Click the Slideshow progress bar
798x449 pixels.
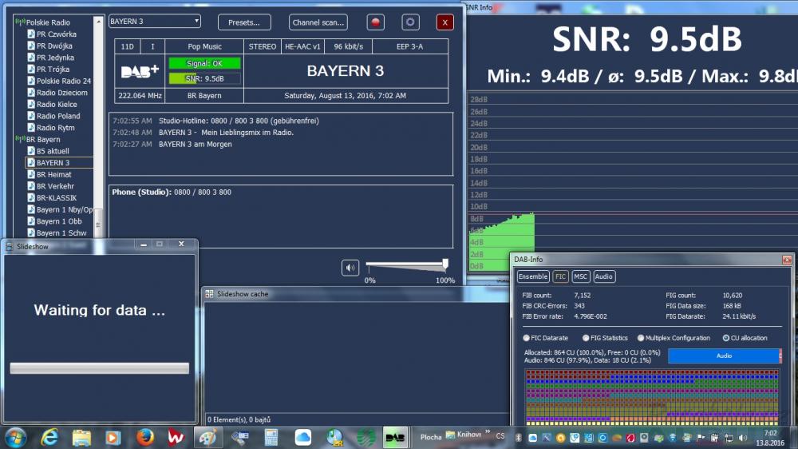click(x=99, y=368)
